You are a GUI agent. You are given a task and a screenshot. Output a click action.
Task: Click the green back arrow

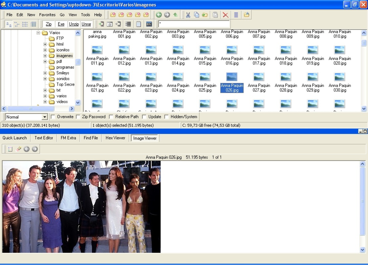(158, 15)
